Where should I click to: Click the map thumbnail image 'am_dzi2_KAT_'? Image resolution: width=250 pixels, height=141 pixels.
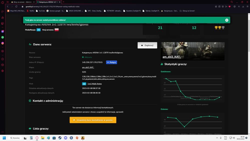click(192, 51)
